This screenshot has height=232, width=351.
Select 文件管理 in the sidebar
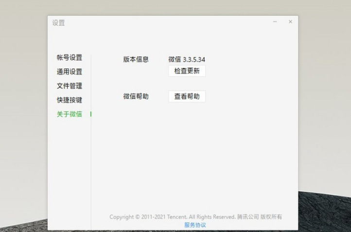(x=70, y=86)
